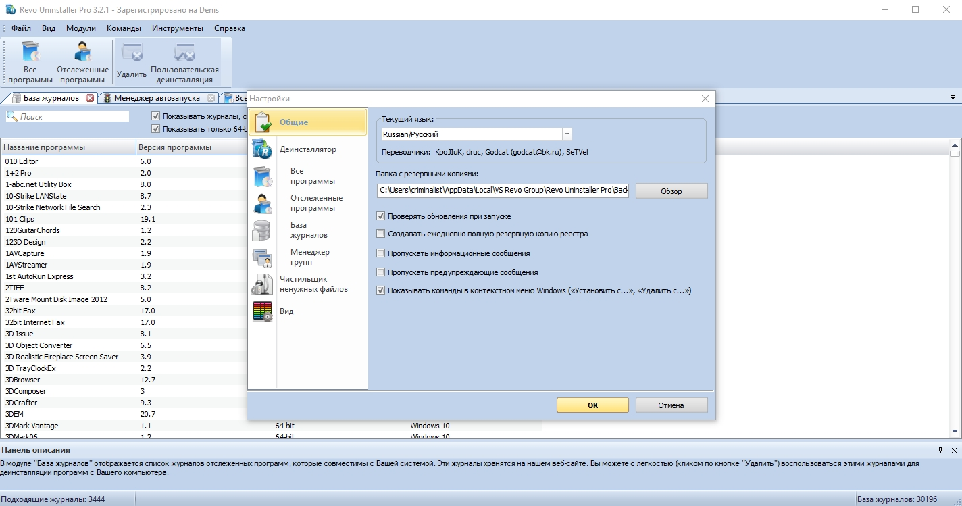Click the list's scroll-down arrow

(x=955, y=431)
